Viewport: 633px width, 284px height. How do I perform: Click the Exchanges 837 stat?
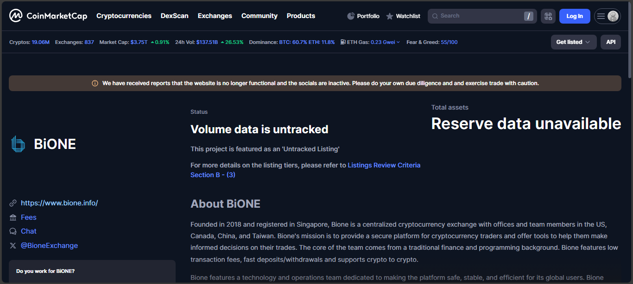pyautogui.click(x=74, y=42)
